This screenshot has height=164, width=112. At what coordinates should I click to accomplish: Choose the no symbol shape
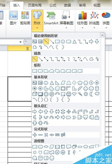coord(52,94)
